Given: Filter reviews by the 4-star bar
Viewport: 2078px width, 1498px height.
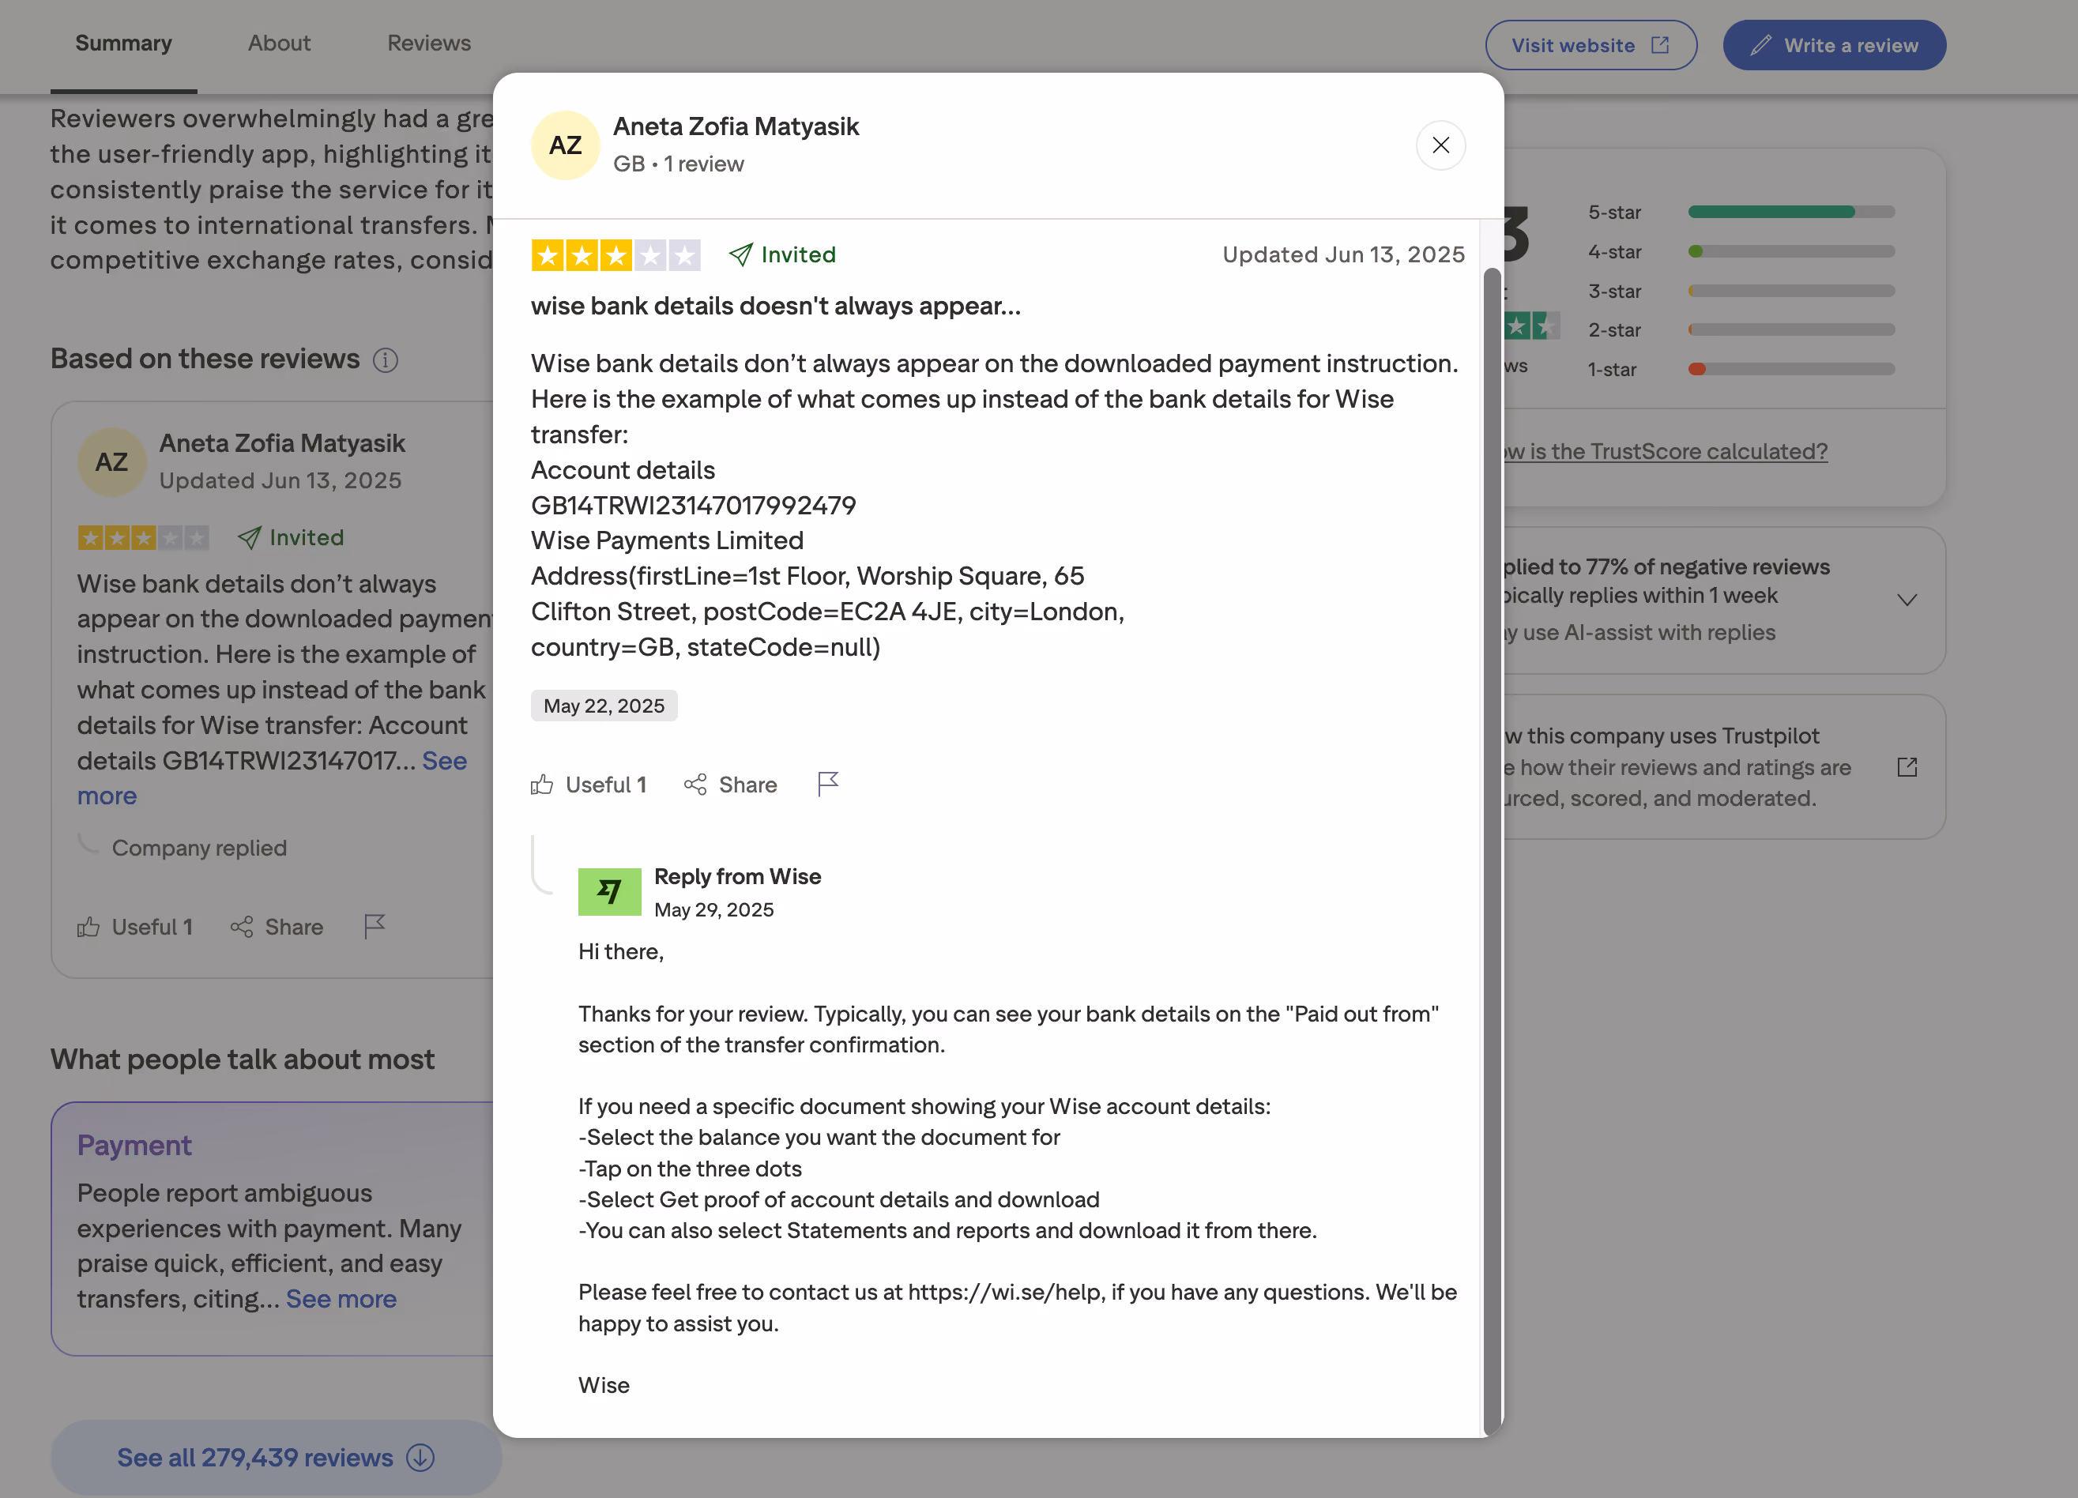Looking at the screenshot, I should (x=1741, y=251).
